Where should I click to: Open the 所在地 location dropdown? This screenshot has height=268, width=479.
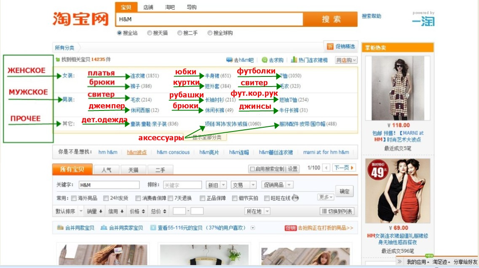click(x=257, y=211)
